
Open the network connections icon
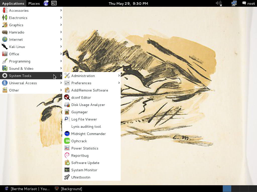tap(234, 3)
